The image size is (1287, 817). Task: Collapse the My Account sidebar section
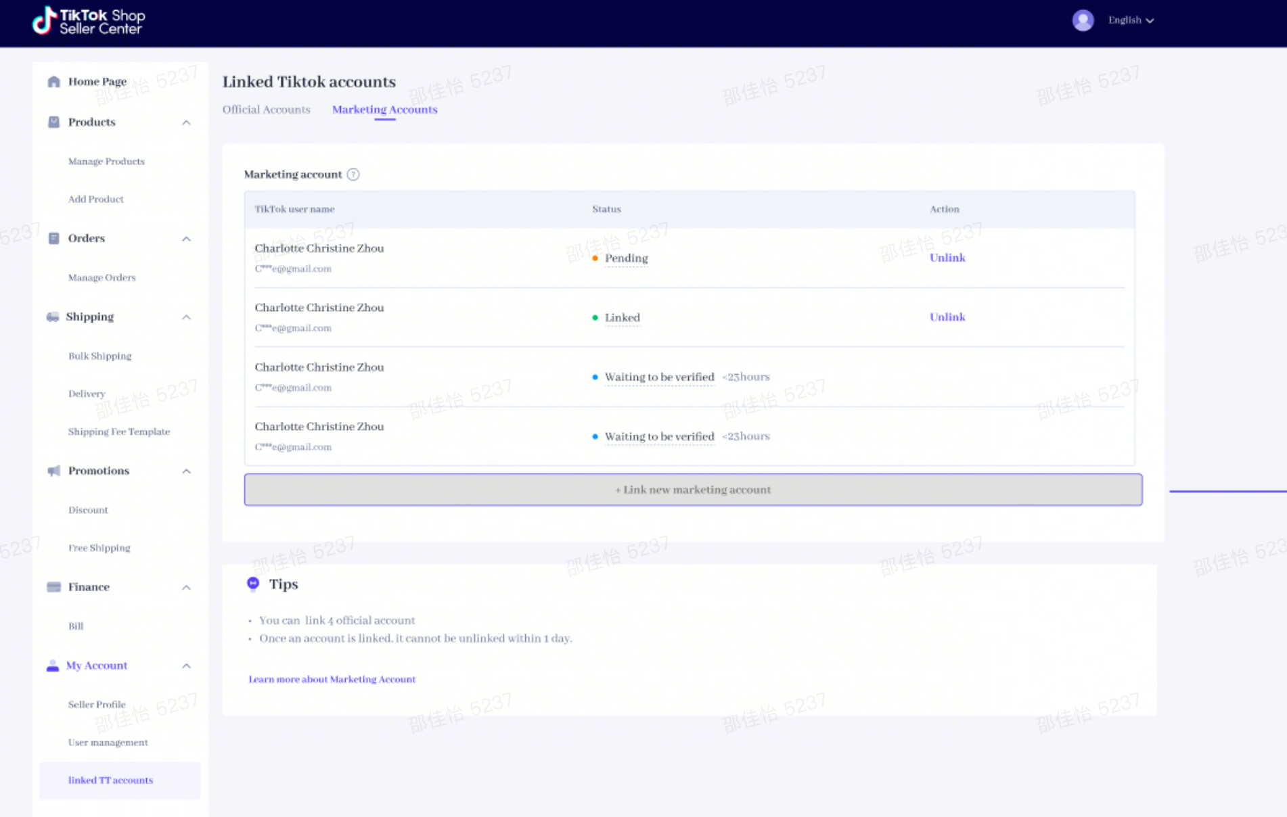pos(186,666)
